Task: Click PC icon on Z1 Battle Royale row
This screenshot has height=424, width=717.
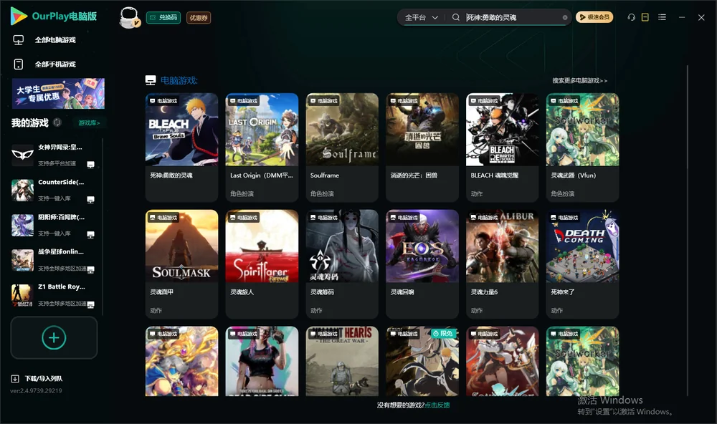Action: 90,305
